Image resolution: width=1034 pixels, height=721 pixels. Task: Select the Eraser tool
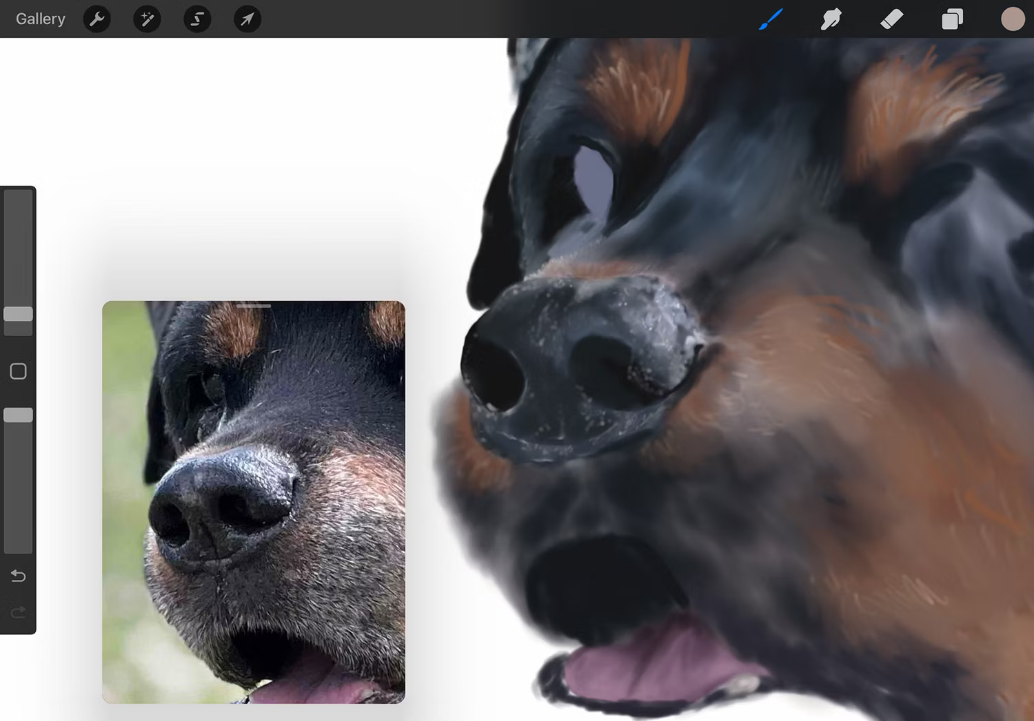pyautogui.click(x=891, y=19)
